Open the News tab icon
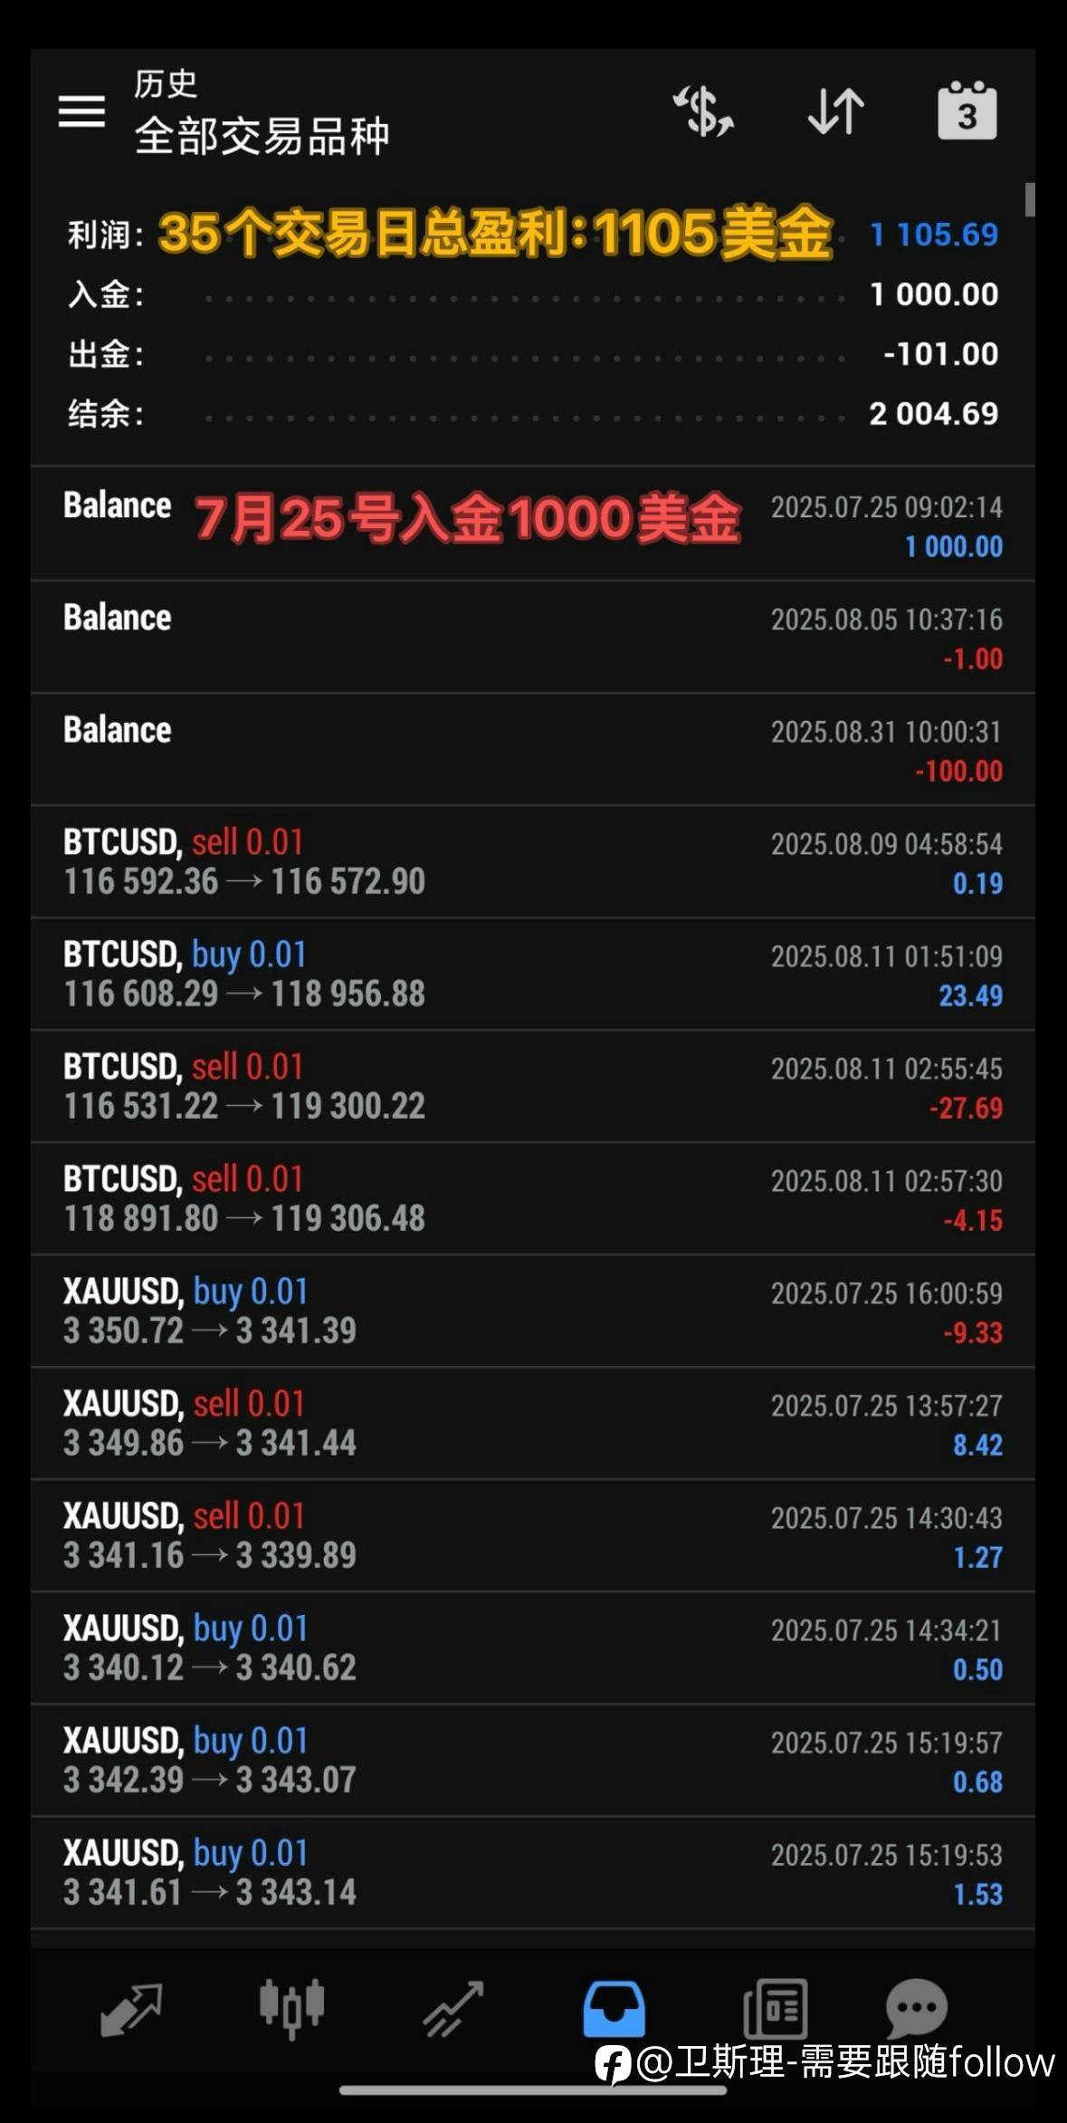 coord(775,2009)
